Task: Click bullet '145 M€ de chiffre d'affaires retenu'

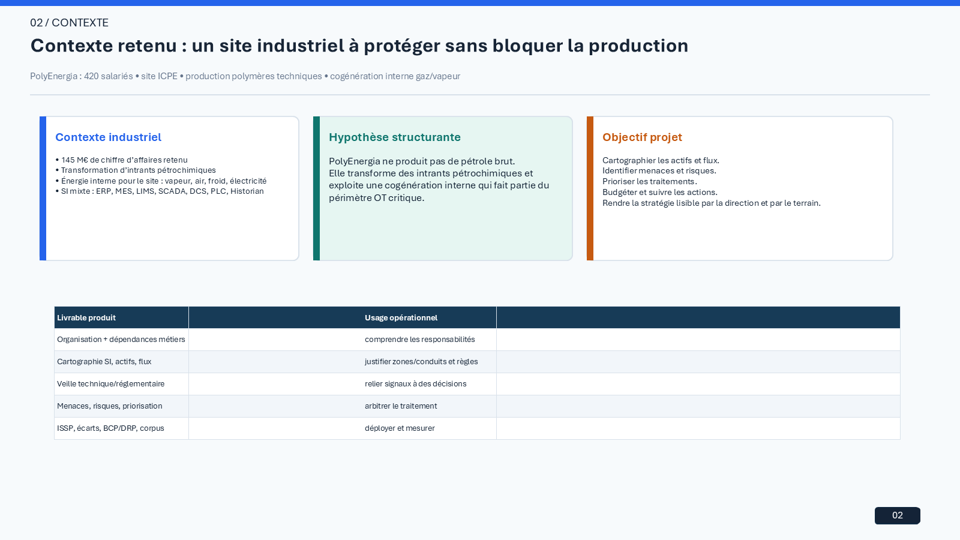Action: (x=122, y=160)
